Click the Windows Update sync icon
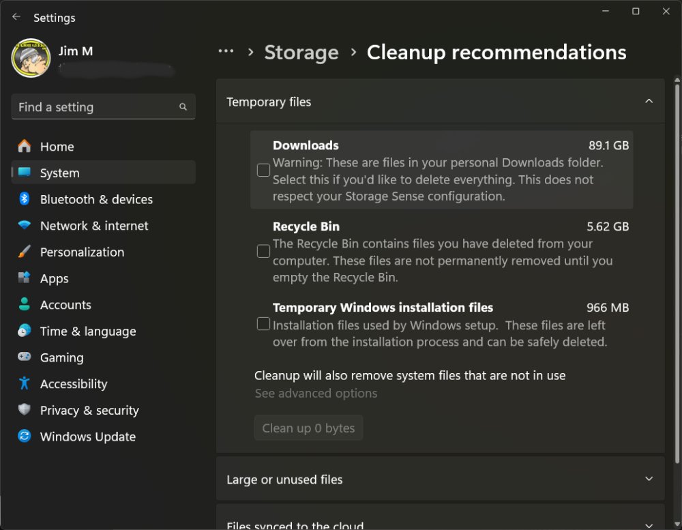 [25, 437]
